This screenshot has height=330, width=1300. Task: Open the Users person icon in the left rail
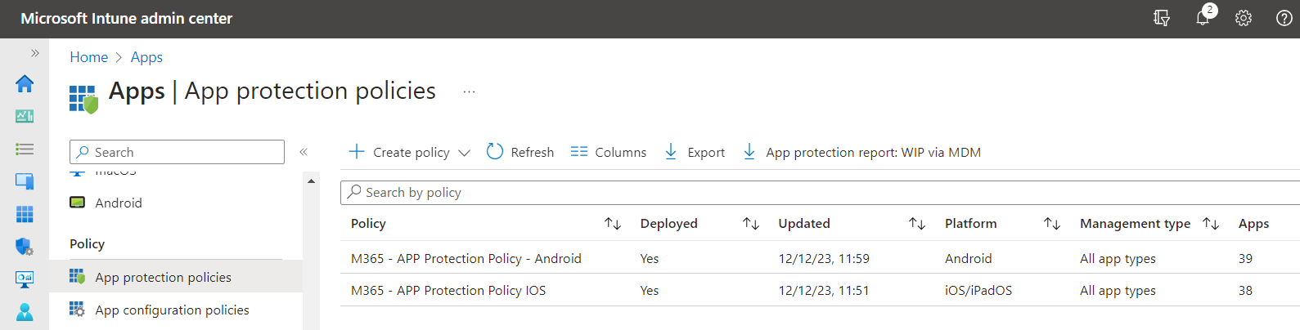(25, 312)
